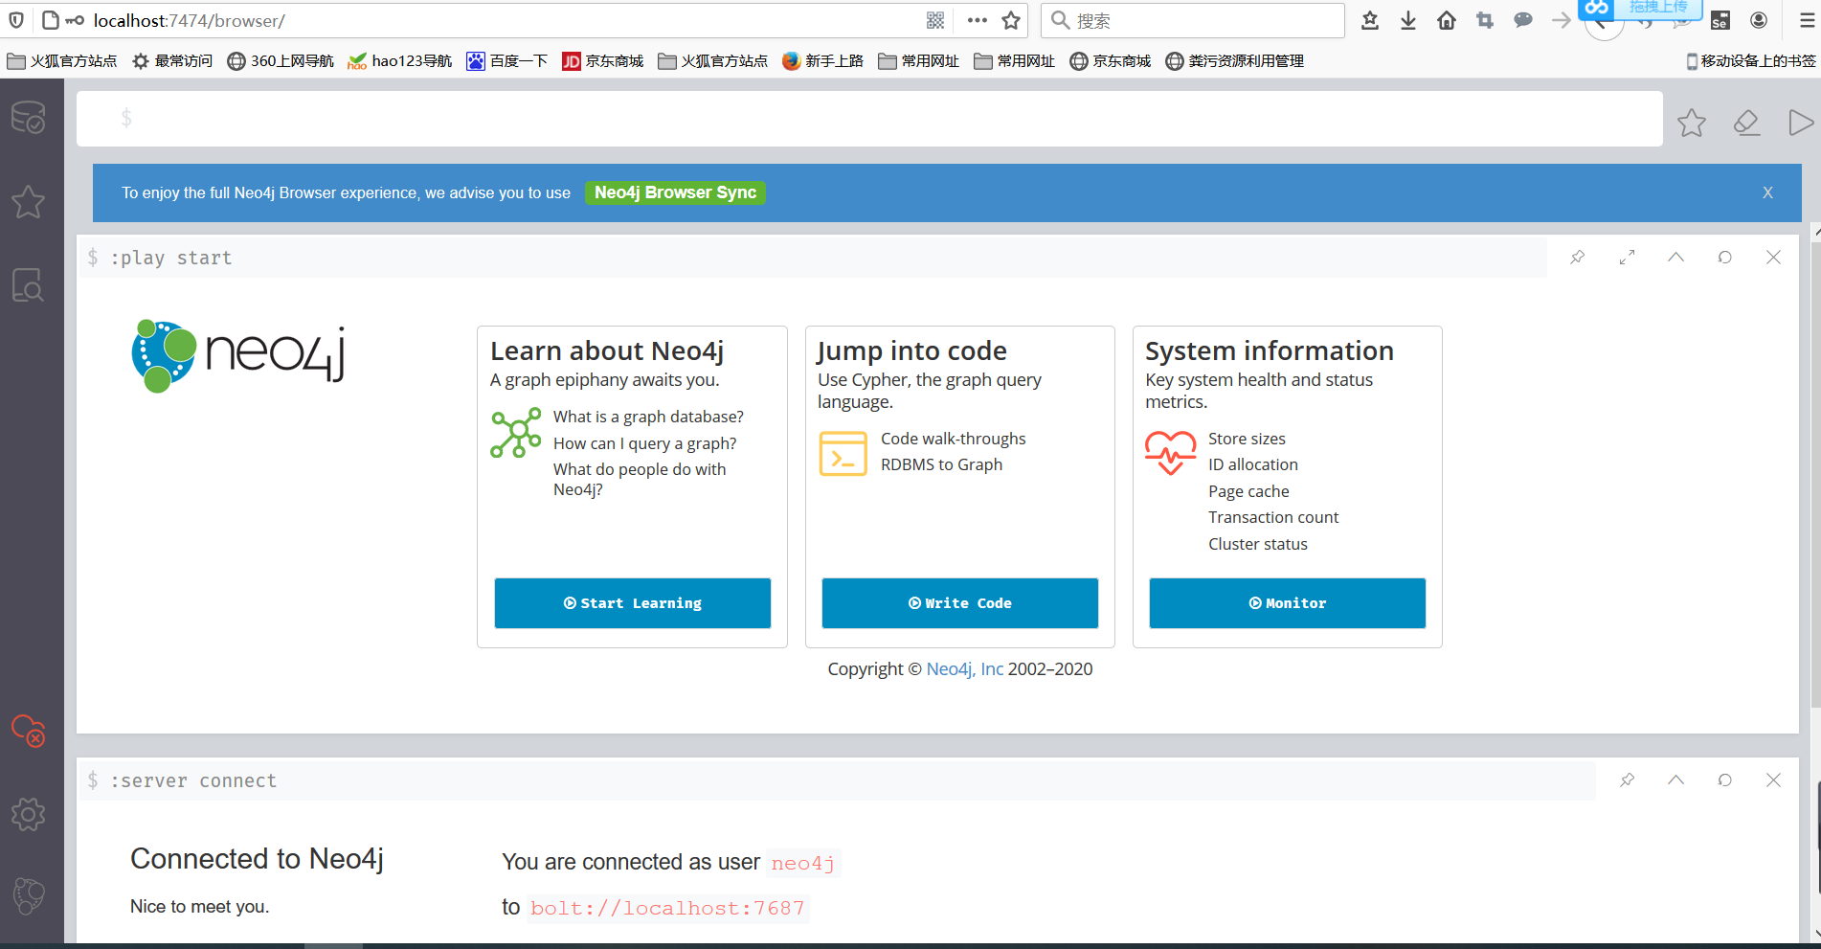Click the 'What is a graph database?' text
This screenshot has width=1821, height=949.
tap(648, 417)
